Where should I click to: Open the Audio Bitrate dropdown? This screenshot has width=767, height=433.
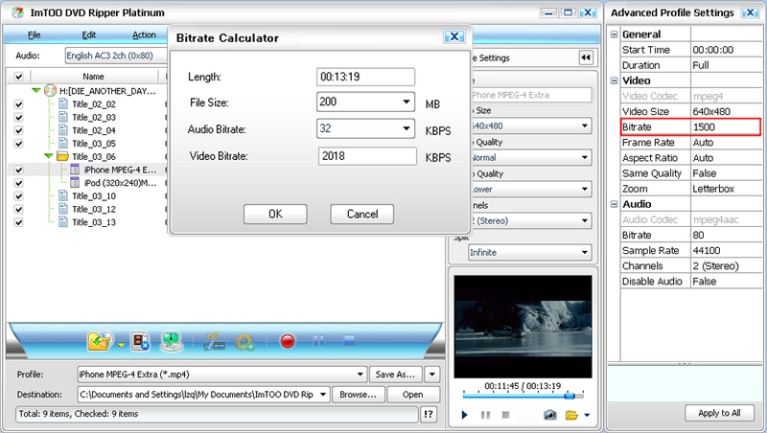pyautogui.click(x=406, y=128)
